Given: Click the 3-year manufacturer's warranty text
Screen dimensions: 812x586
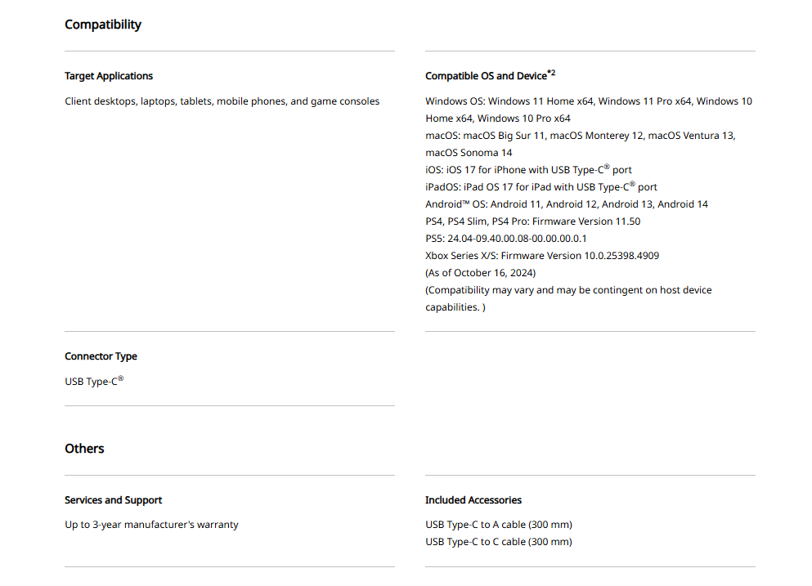Looking at the screenshot, I should point(151,525).
